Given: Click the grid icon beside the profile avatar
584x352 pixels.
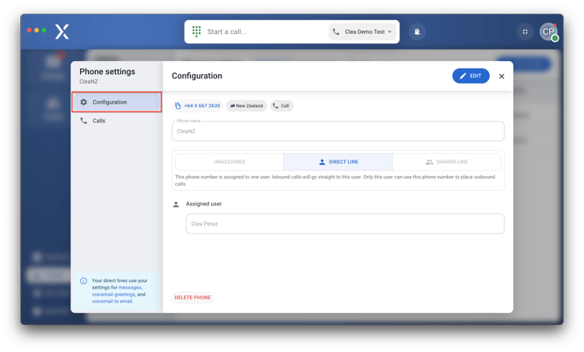Looking at the screenshot, I should coord(525,31).
